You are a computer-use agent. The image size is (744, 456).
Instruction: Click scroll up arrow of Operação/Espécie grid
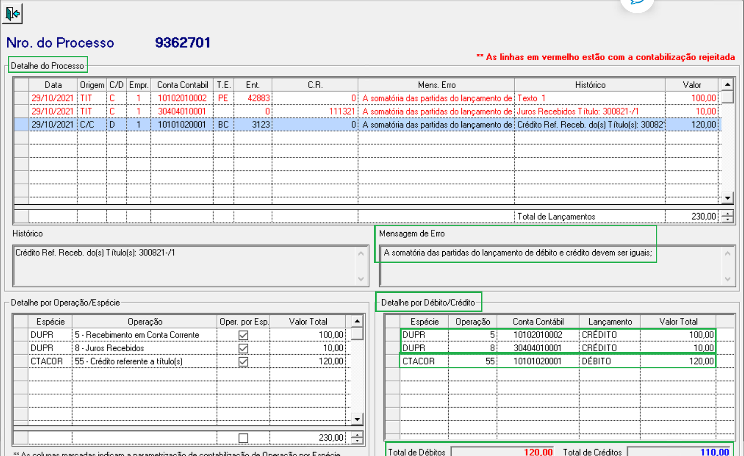(358, 321)
